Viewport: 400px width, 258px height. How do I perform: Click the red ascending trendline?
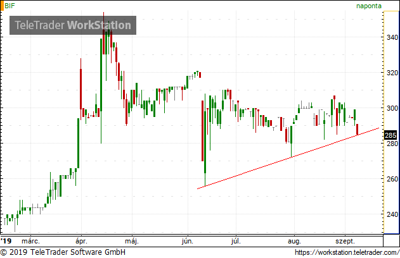click(x=288, y=158)
